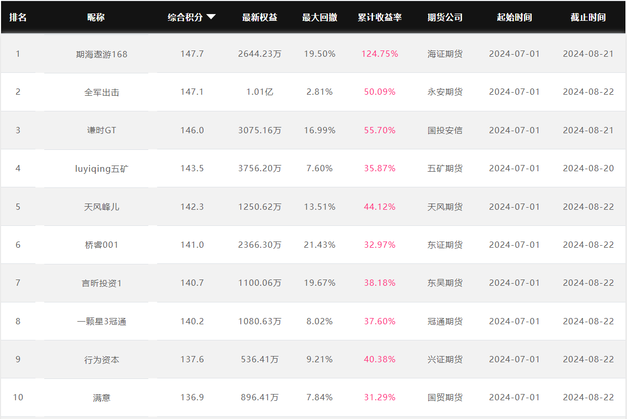Open nickname 行为资本
Screen dimensions: 627x419
click(101, 360)
